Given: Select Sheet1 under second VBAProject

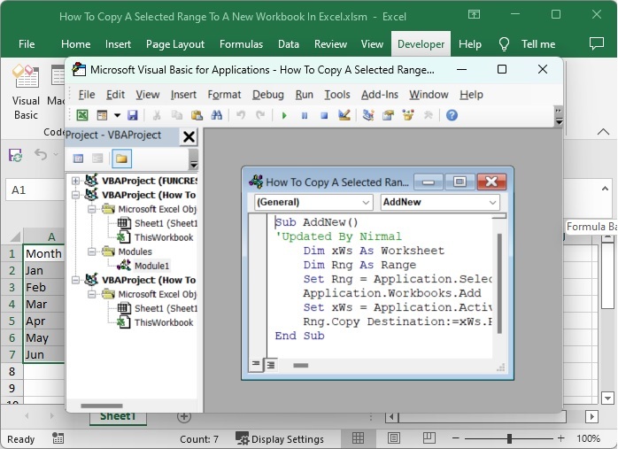Looking at the screenshot, I should click(x=166, y=308).
